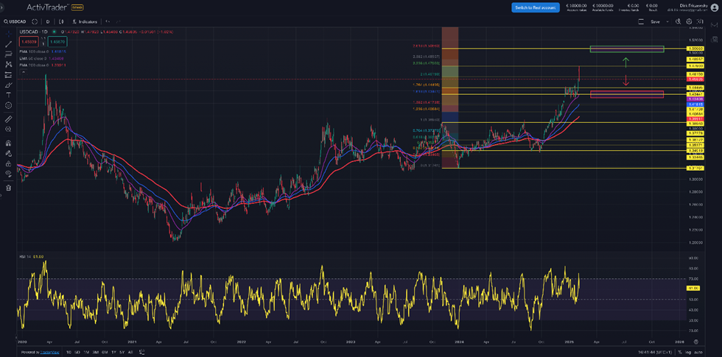722x357 pixels.
Task: Open the inbox icon in right sidebar
Action: click(715, 25)
